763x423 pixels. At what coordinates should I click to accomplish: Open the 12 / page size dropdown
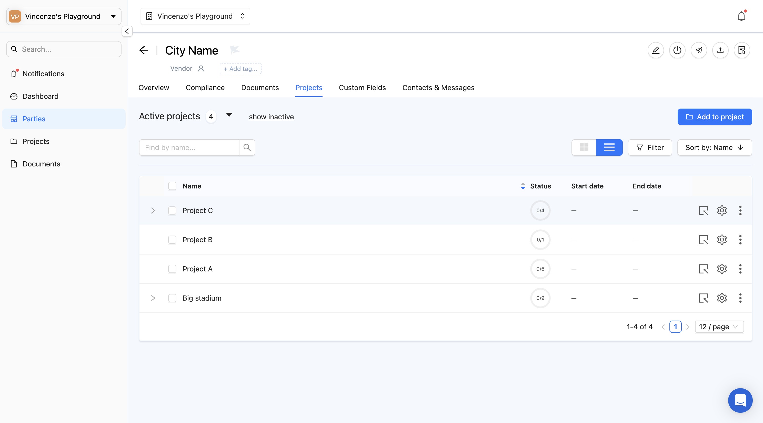click(x=719, y=327)
